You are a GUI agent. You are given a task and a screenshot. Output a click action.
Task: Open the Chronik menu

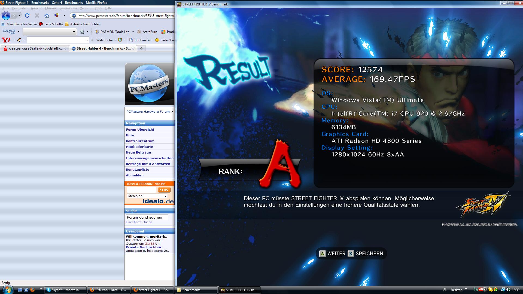click(51, 8)
